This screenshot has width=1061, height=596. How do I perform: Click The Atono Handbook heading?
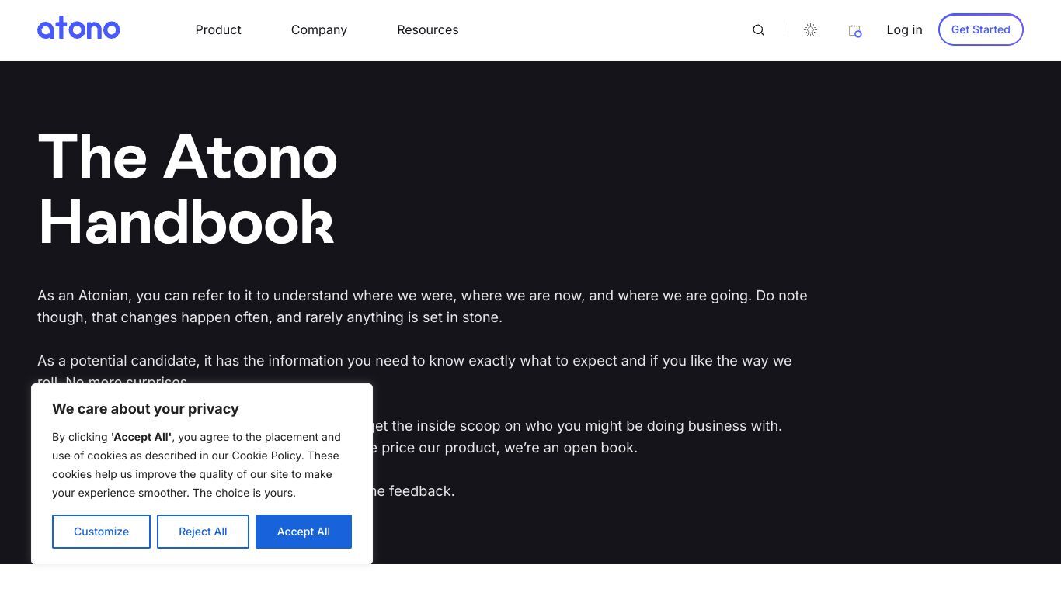pyautogui.click(x=187, y=189)
